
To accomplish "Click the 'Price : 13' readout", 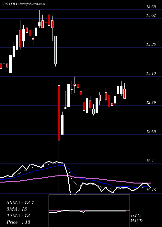I will click(x=18, y=222).
